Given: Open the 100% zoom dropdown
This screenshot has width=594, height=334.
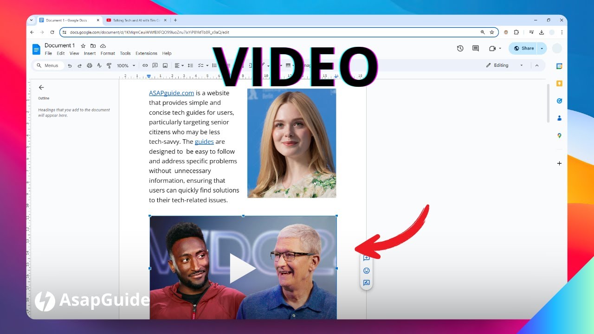Looking at the screenshot, I should (126, 65).
